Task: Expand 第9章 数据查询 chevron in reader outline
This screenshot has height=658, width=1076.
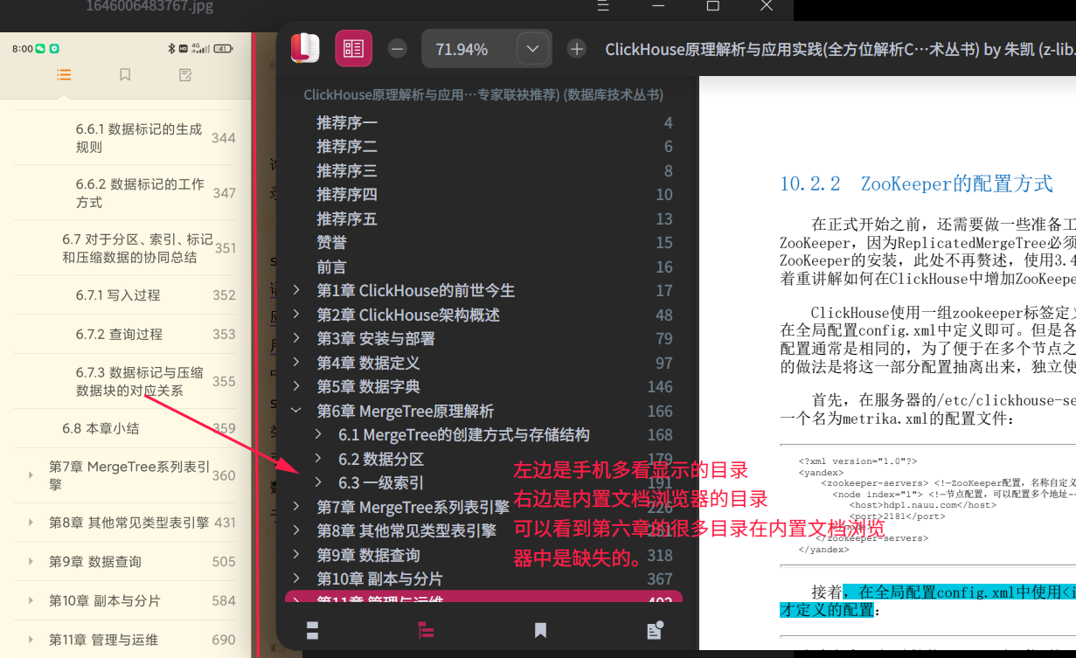Action: tap(297, 555)
